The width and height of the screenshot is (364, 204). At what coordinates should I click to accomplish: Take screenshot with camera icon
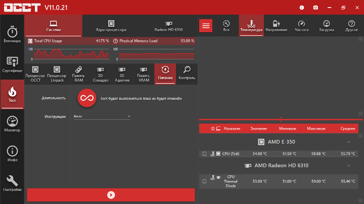[x=315, y=8]
